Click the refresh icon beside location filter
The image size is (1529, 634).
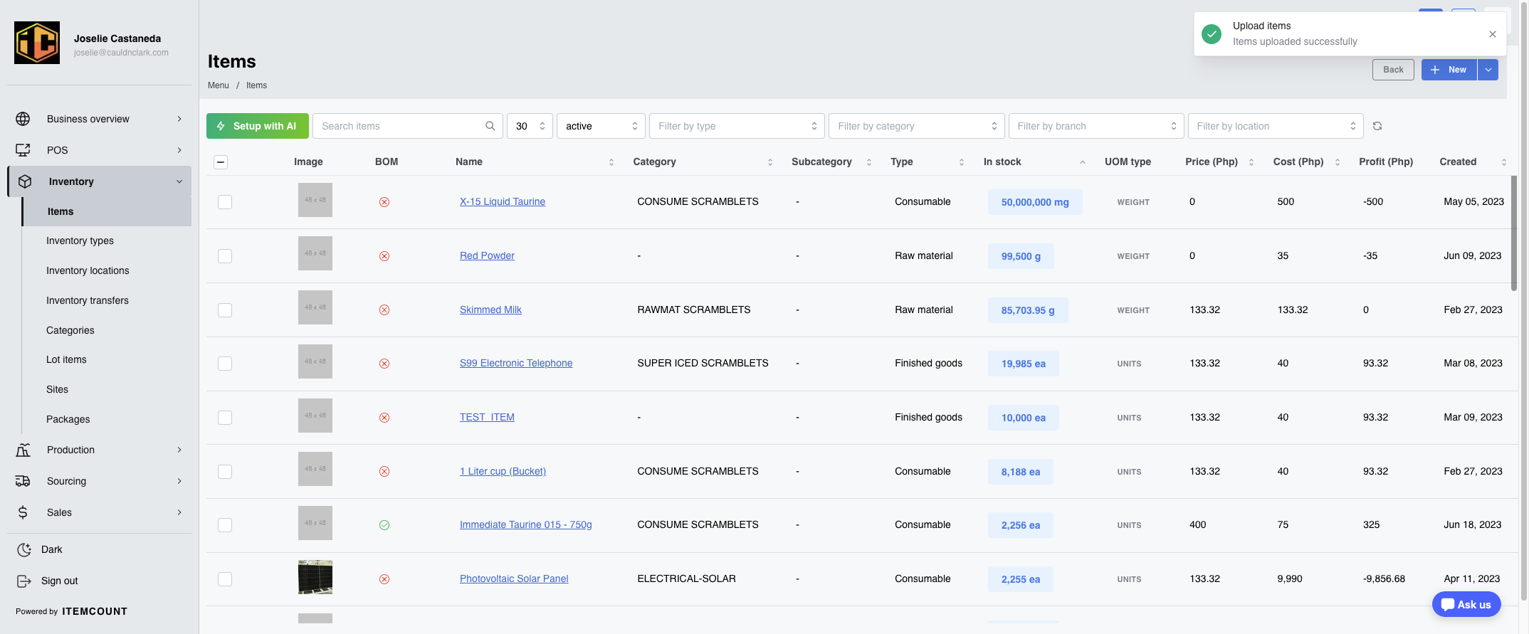tap(1377, 126)
